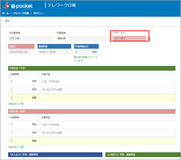Open the テレワーク日報 breadcrumb link

pyautogui.click(x=21, y=13)
